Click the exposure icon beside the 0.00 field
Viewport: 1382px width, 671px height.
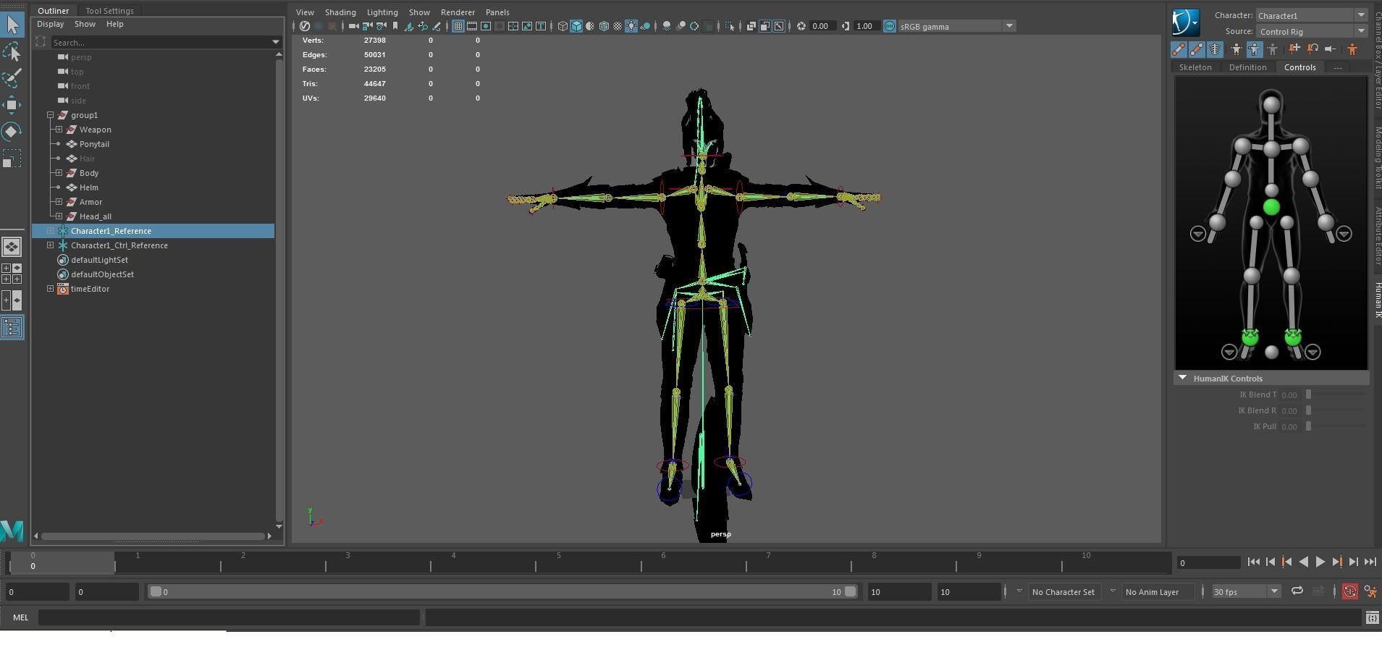point(801,26)
